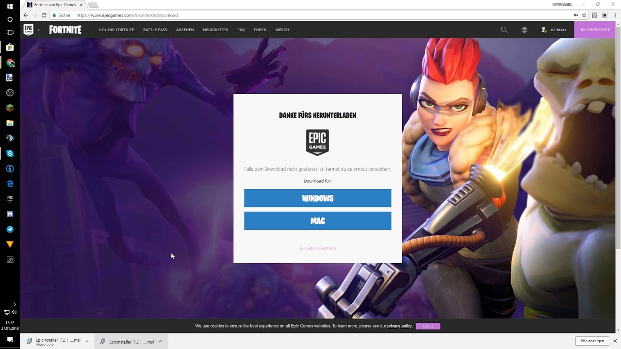The height and width of the screenshot is (349, 621).
Task: Open File Explorer from the taskbar
Action: pos(10,123)
